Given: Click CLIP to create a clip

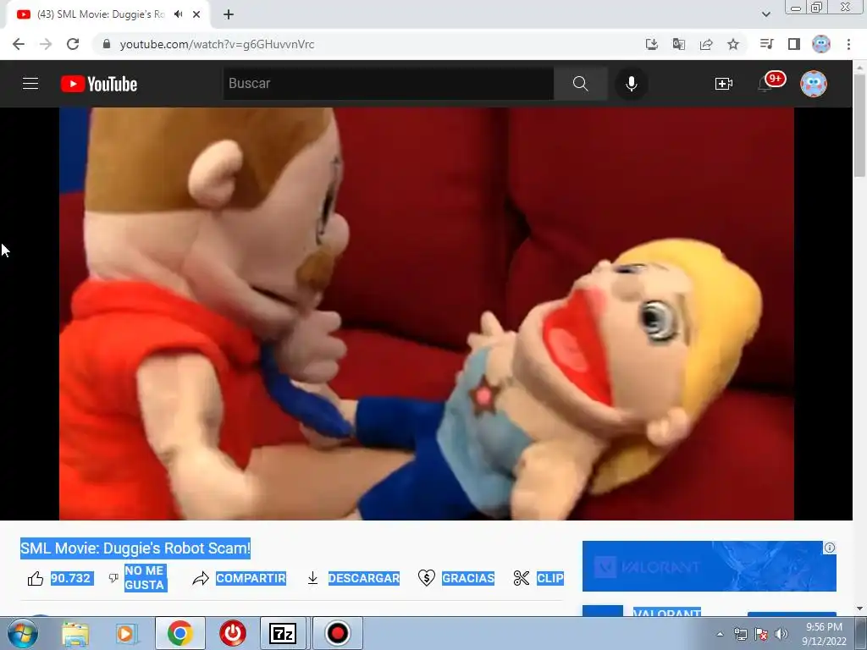Looking at the screenshot, I should coord(538,578).
